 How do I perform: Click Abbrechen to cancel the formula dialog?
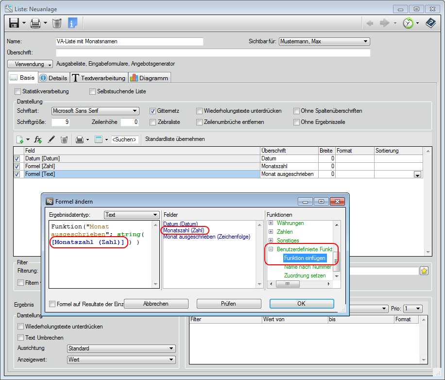point(155,304)
